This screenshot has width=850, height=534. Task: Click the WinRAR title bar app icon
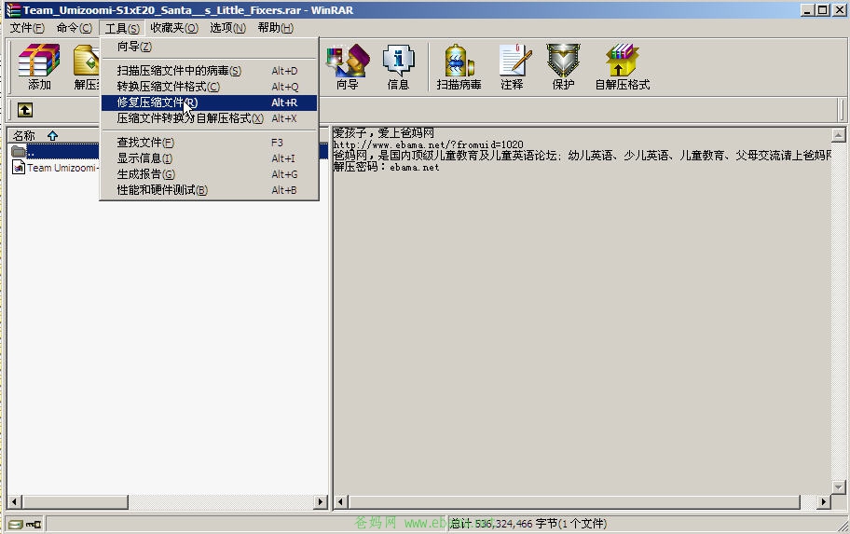(x=13, y=9)
